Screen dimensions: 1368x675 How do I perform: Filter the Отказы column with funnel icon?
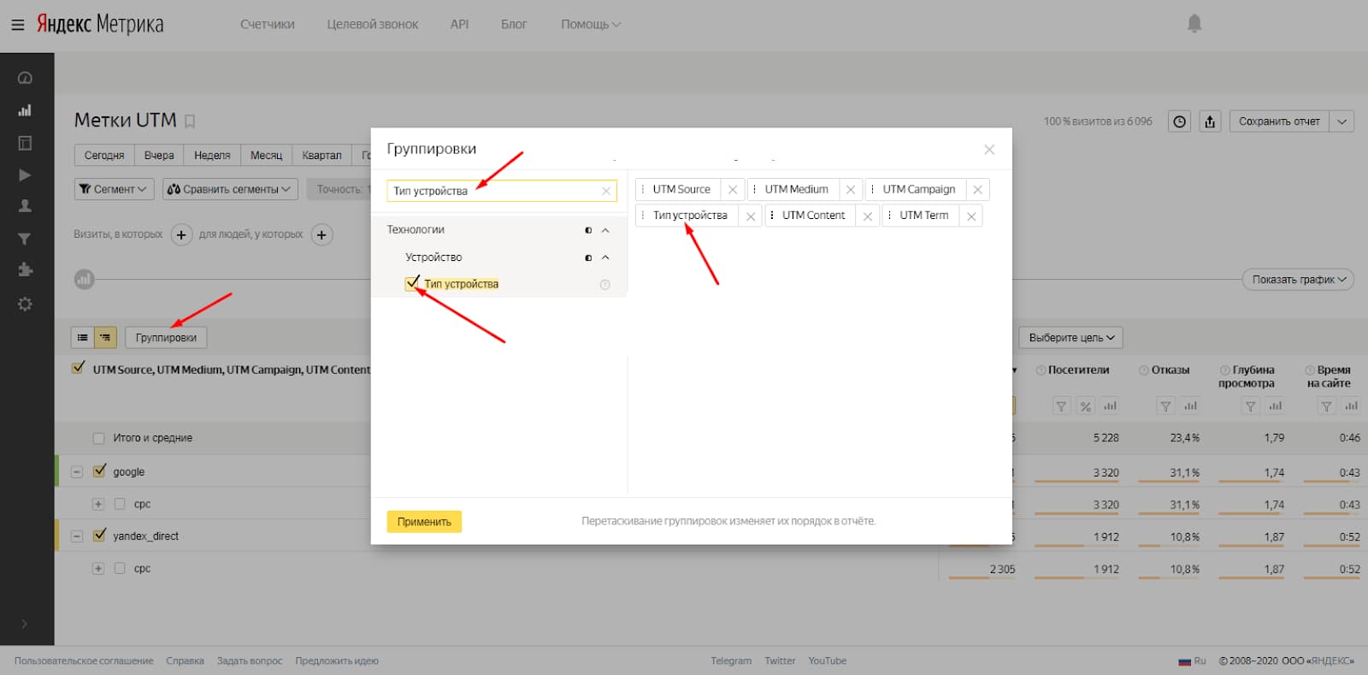pyautogui.click(x=1165, y=406)
